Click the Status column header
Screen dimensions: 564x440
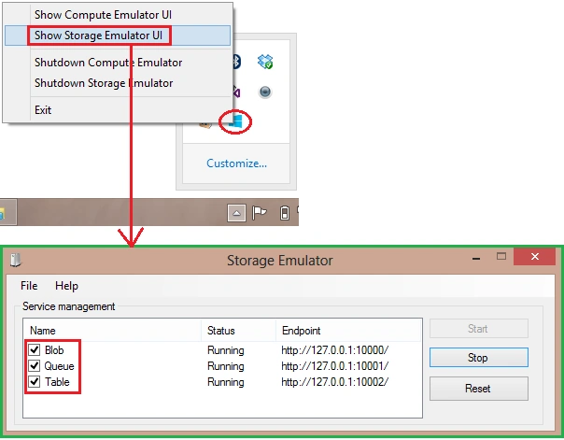pos(238,331)
